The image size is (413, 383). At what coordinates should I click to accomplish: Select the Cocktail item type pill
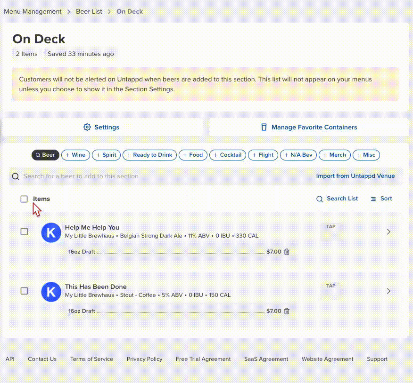pos(228,155)
